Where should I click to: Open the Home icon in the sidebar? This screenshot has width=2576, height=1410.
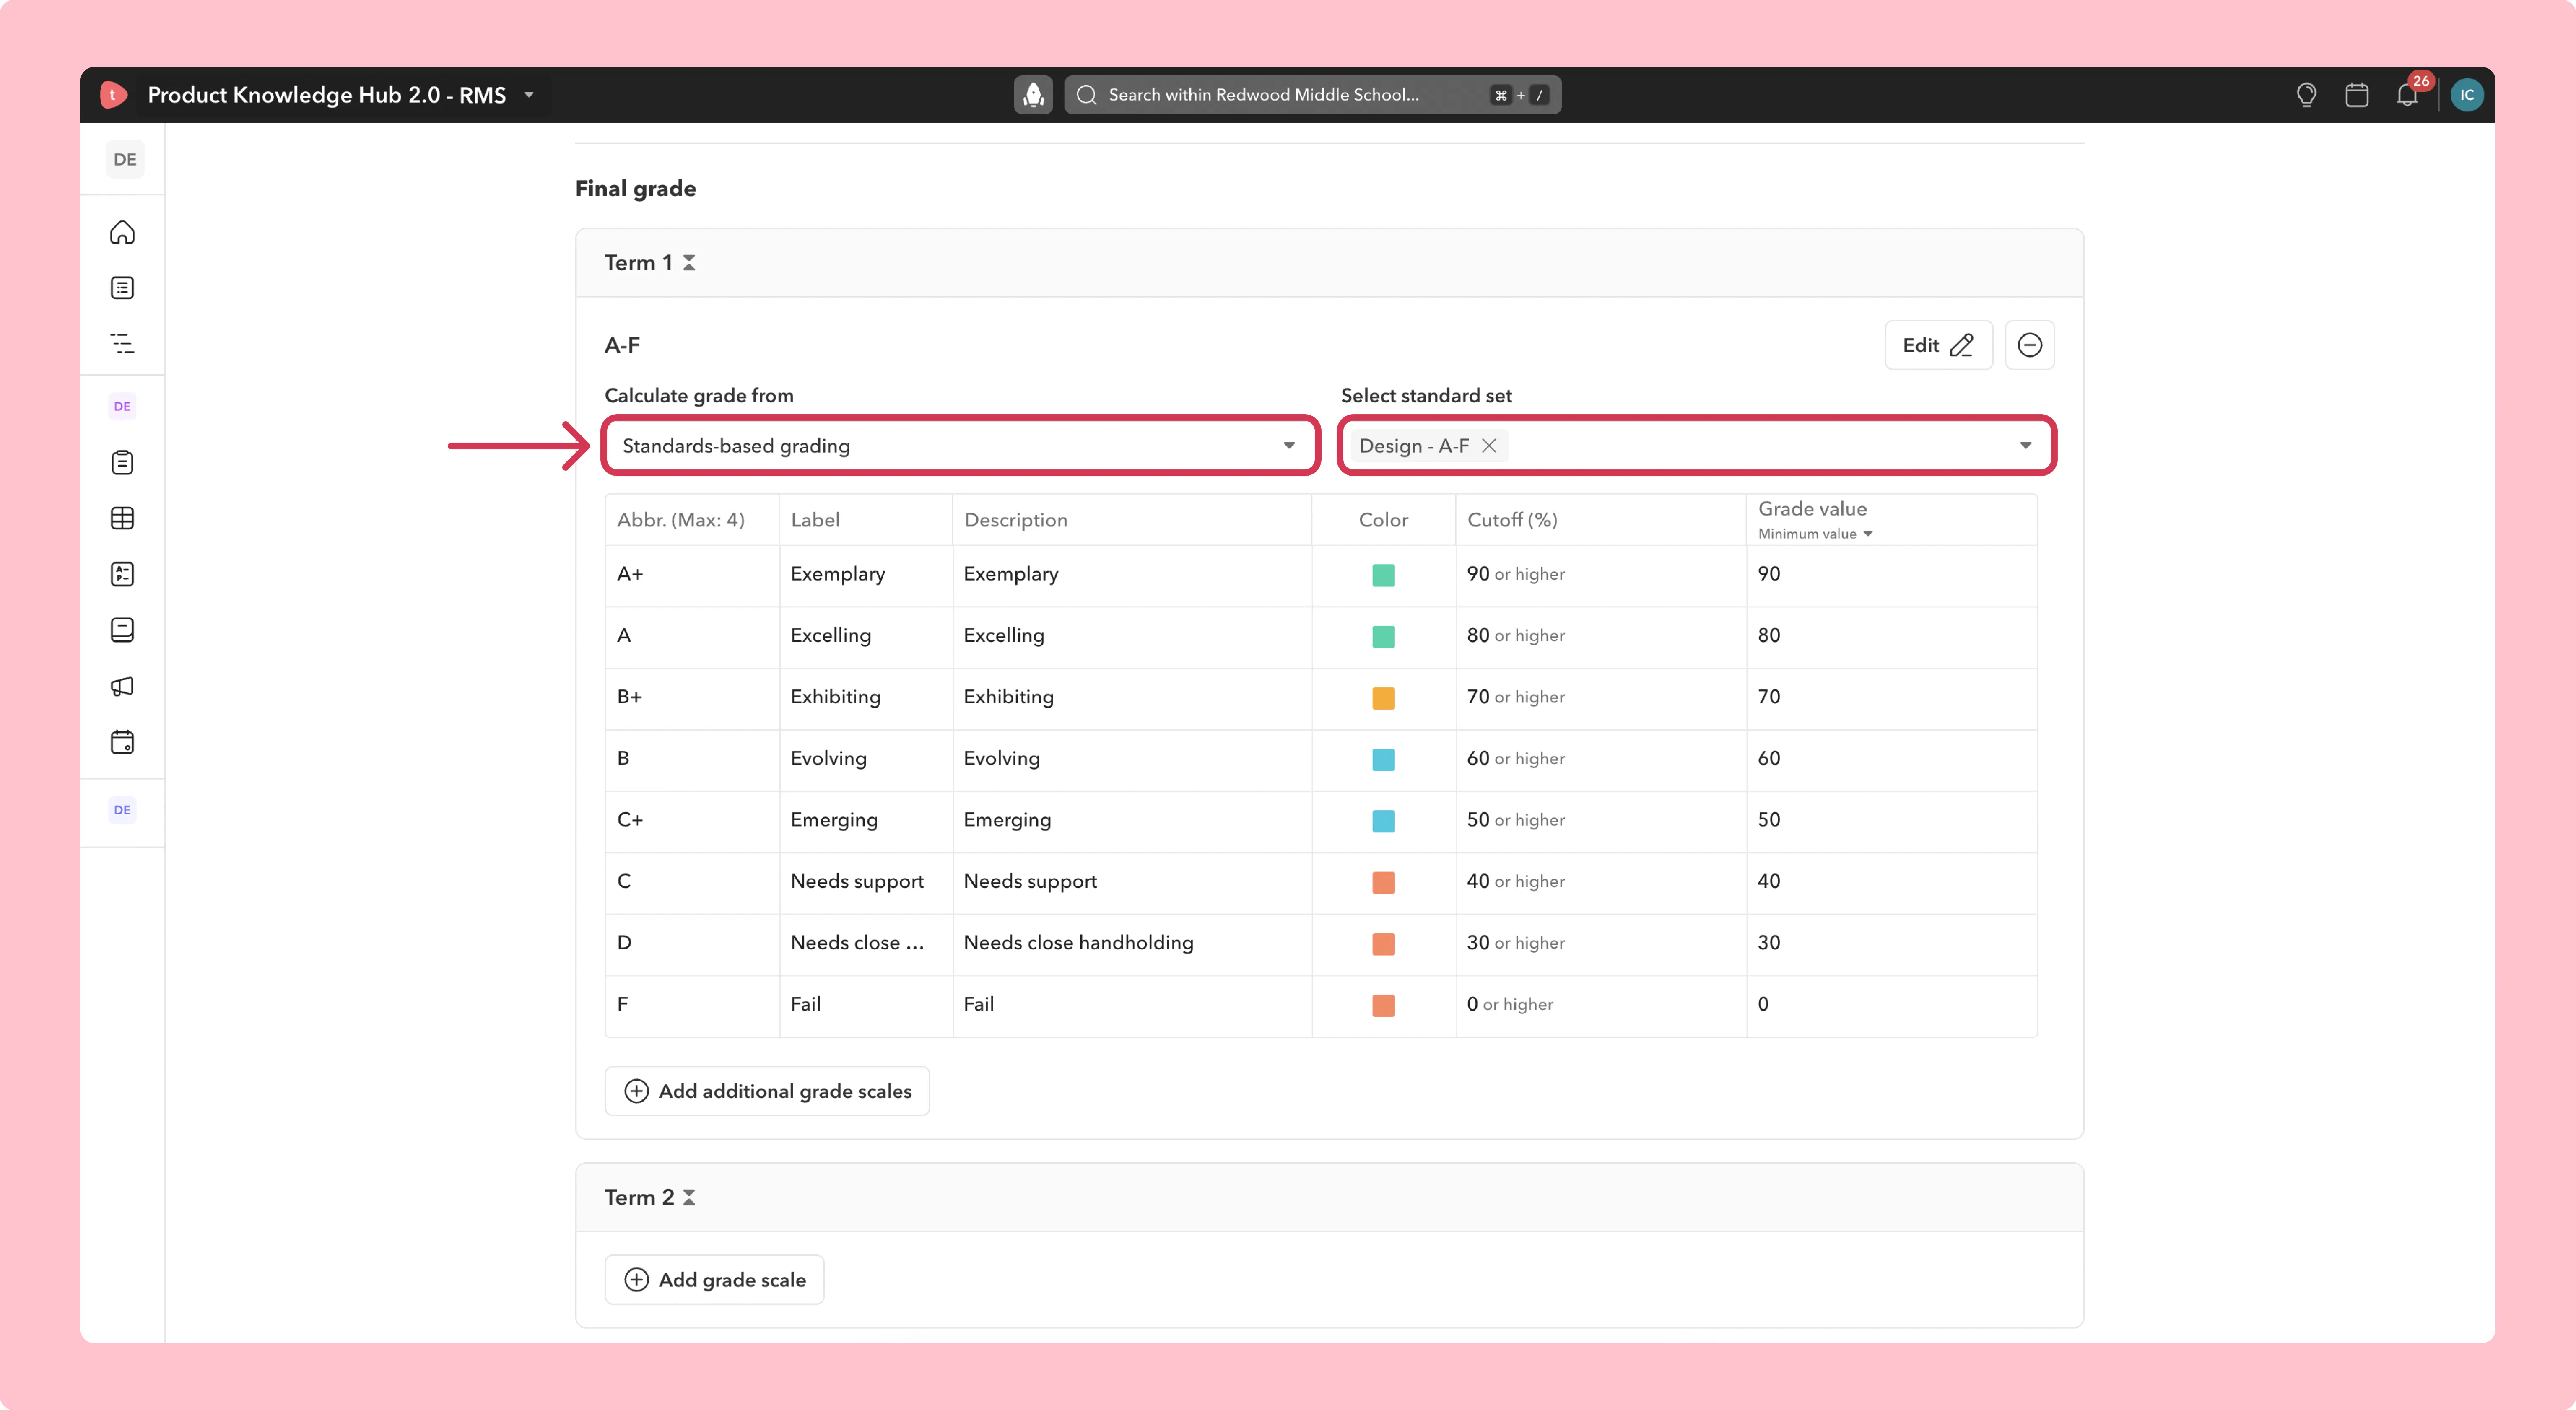click(x=122, y=232)
